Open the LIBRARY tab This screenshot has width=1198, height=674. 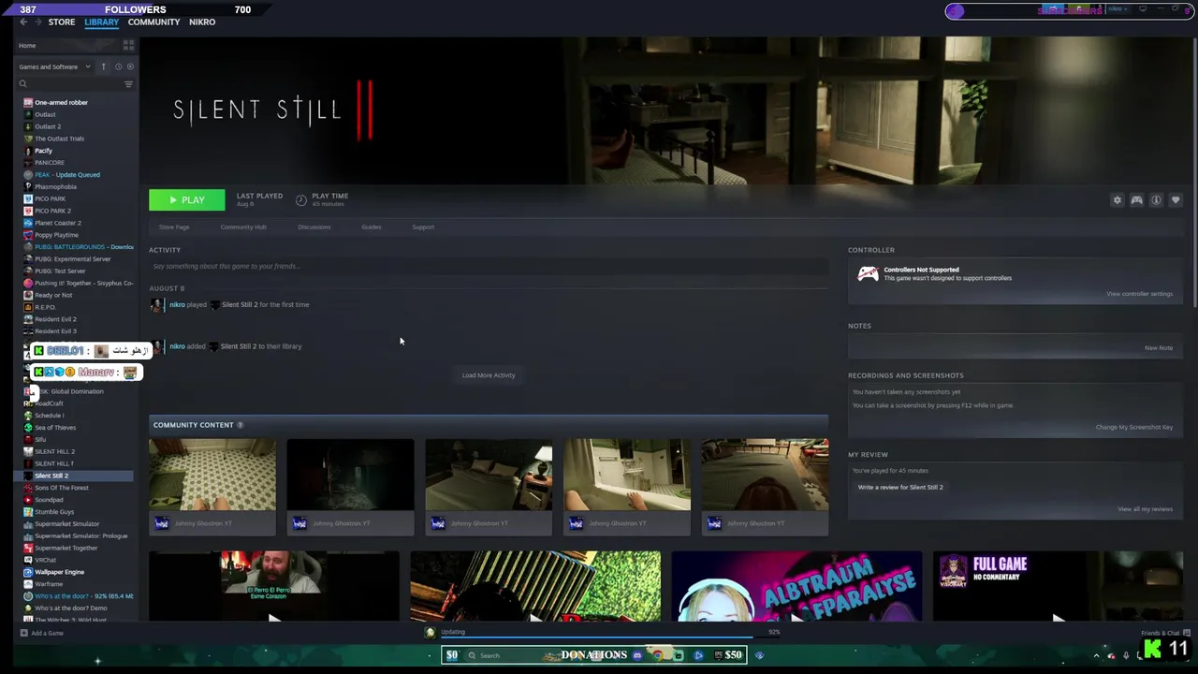[101, 22]
